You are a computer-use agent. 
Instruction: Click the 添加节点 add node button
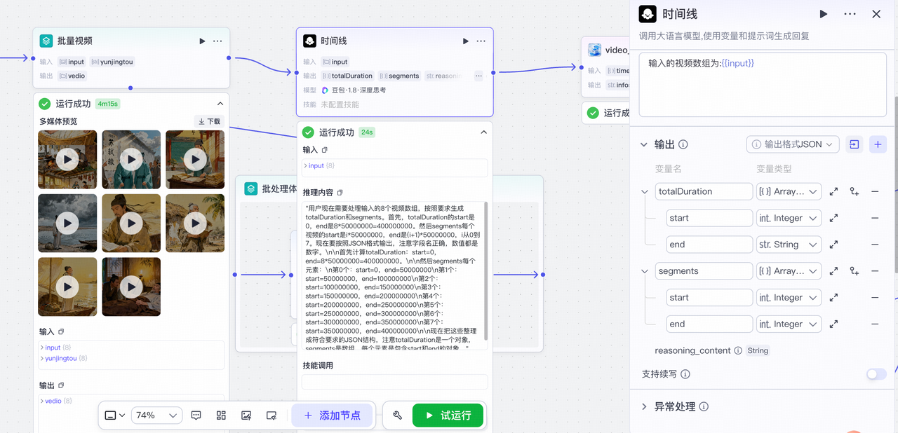click(333, 415)
